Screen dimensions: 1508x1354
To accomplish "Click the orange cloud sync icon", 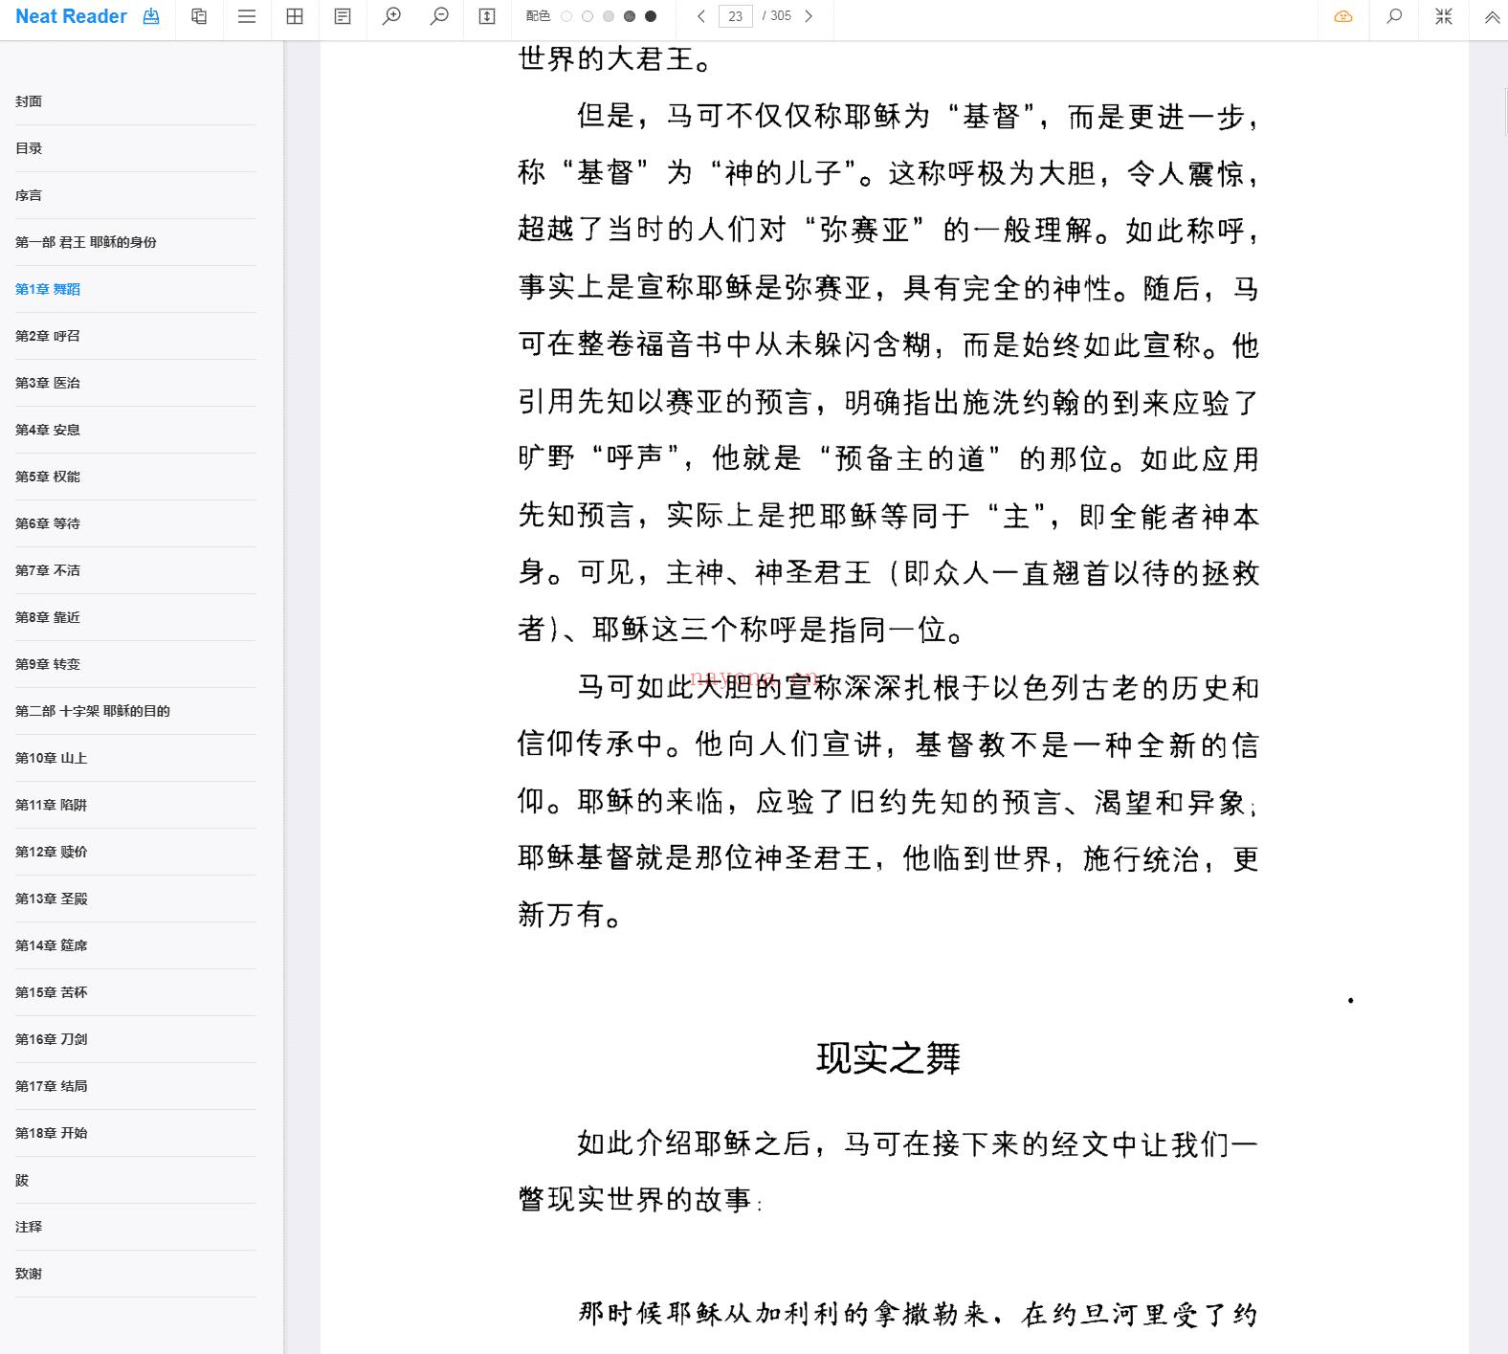I will 1343,16.
